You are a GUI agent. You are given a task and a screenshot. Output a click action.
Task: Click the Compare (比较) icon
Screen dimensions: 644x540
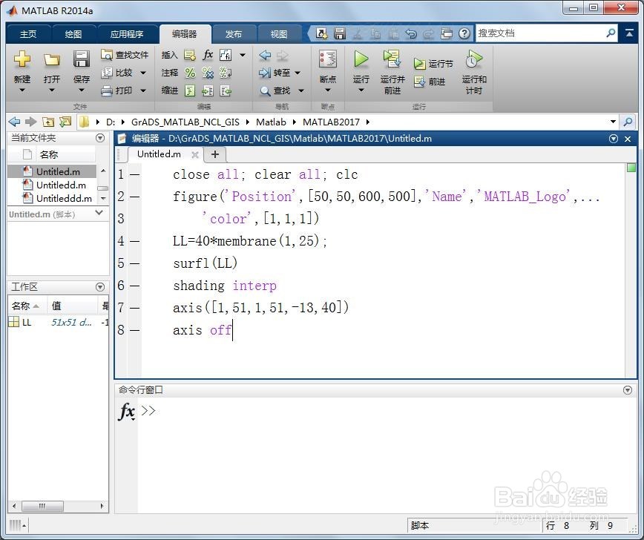coord(107,73)
